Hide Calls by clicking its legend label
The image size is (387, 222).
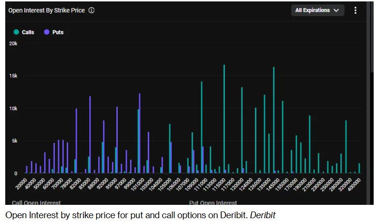(x=28, y=32)
